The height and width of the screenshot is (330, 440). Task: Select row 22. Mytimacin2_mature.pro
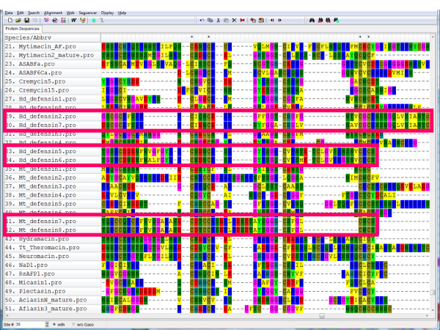tap(52, 55)
